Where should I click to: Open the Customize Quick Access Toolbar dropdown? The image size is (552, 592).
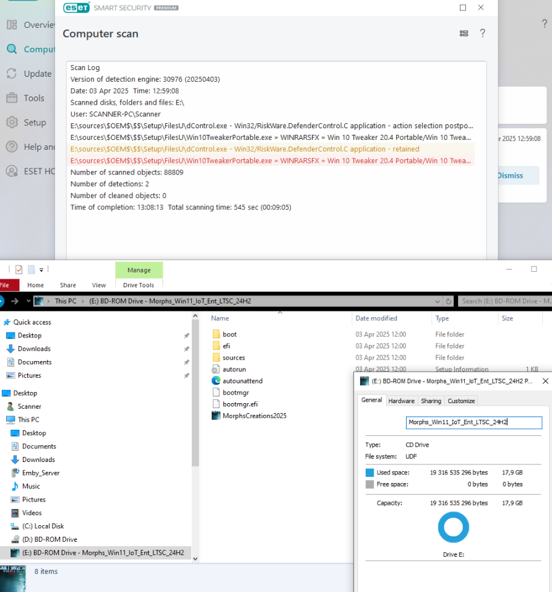(x=41, y=270)
